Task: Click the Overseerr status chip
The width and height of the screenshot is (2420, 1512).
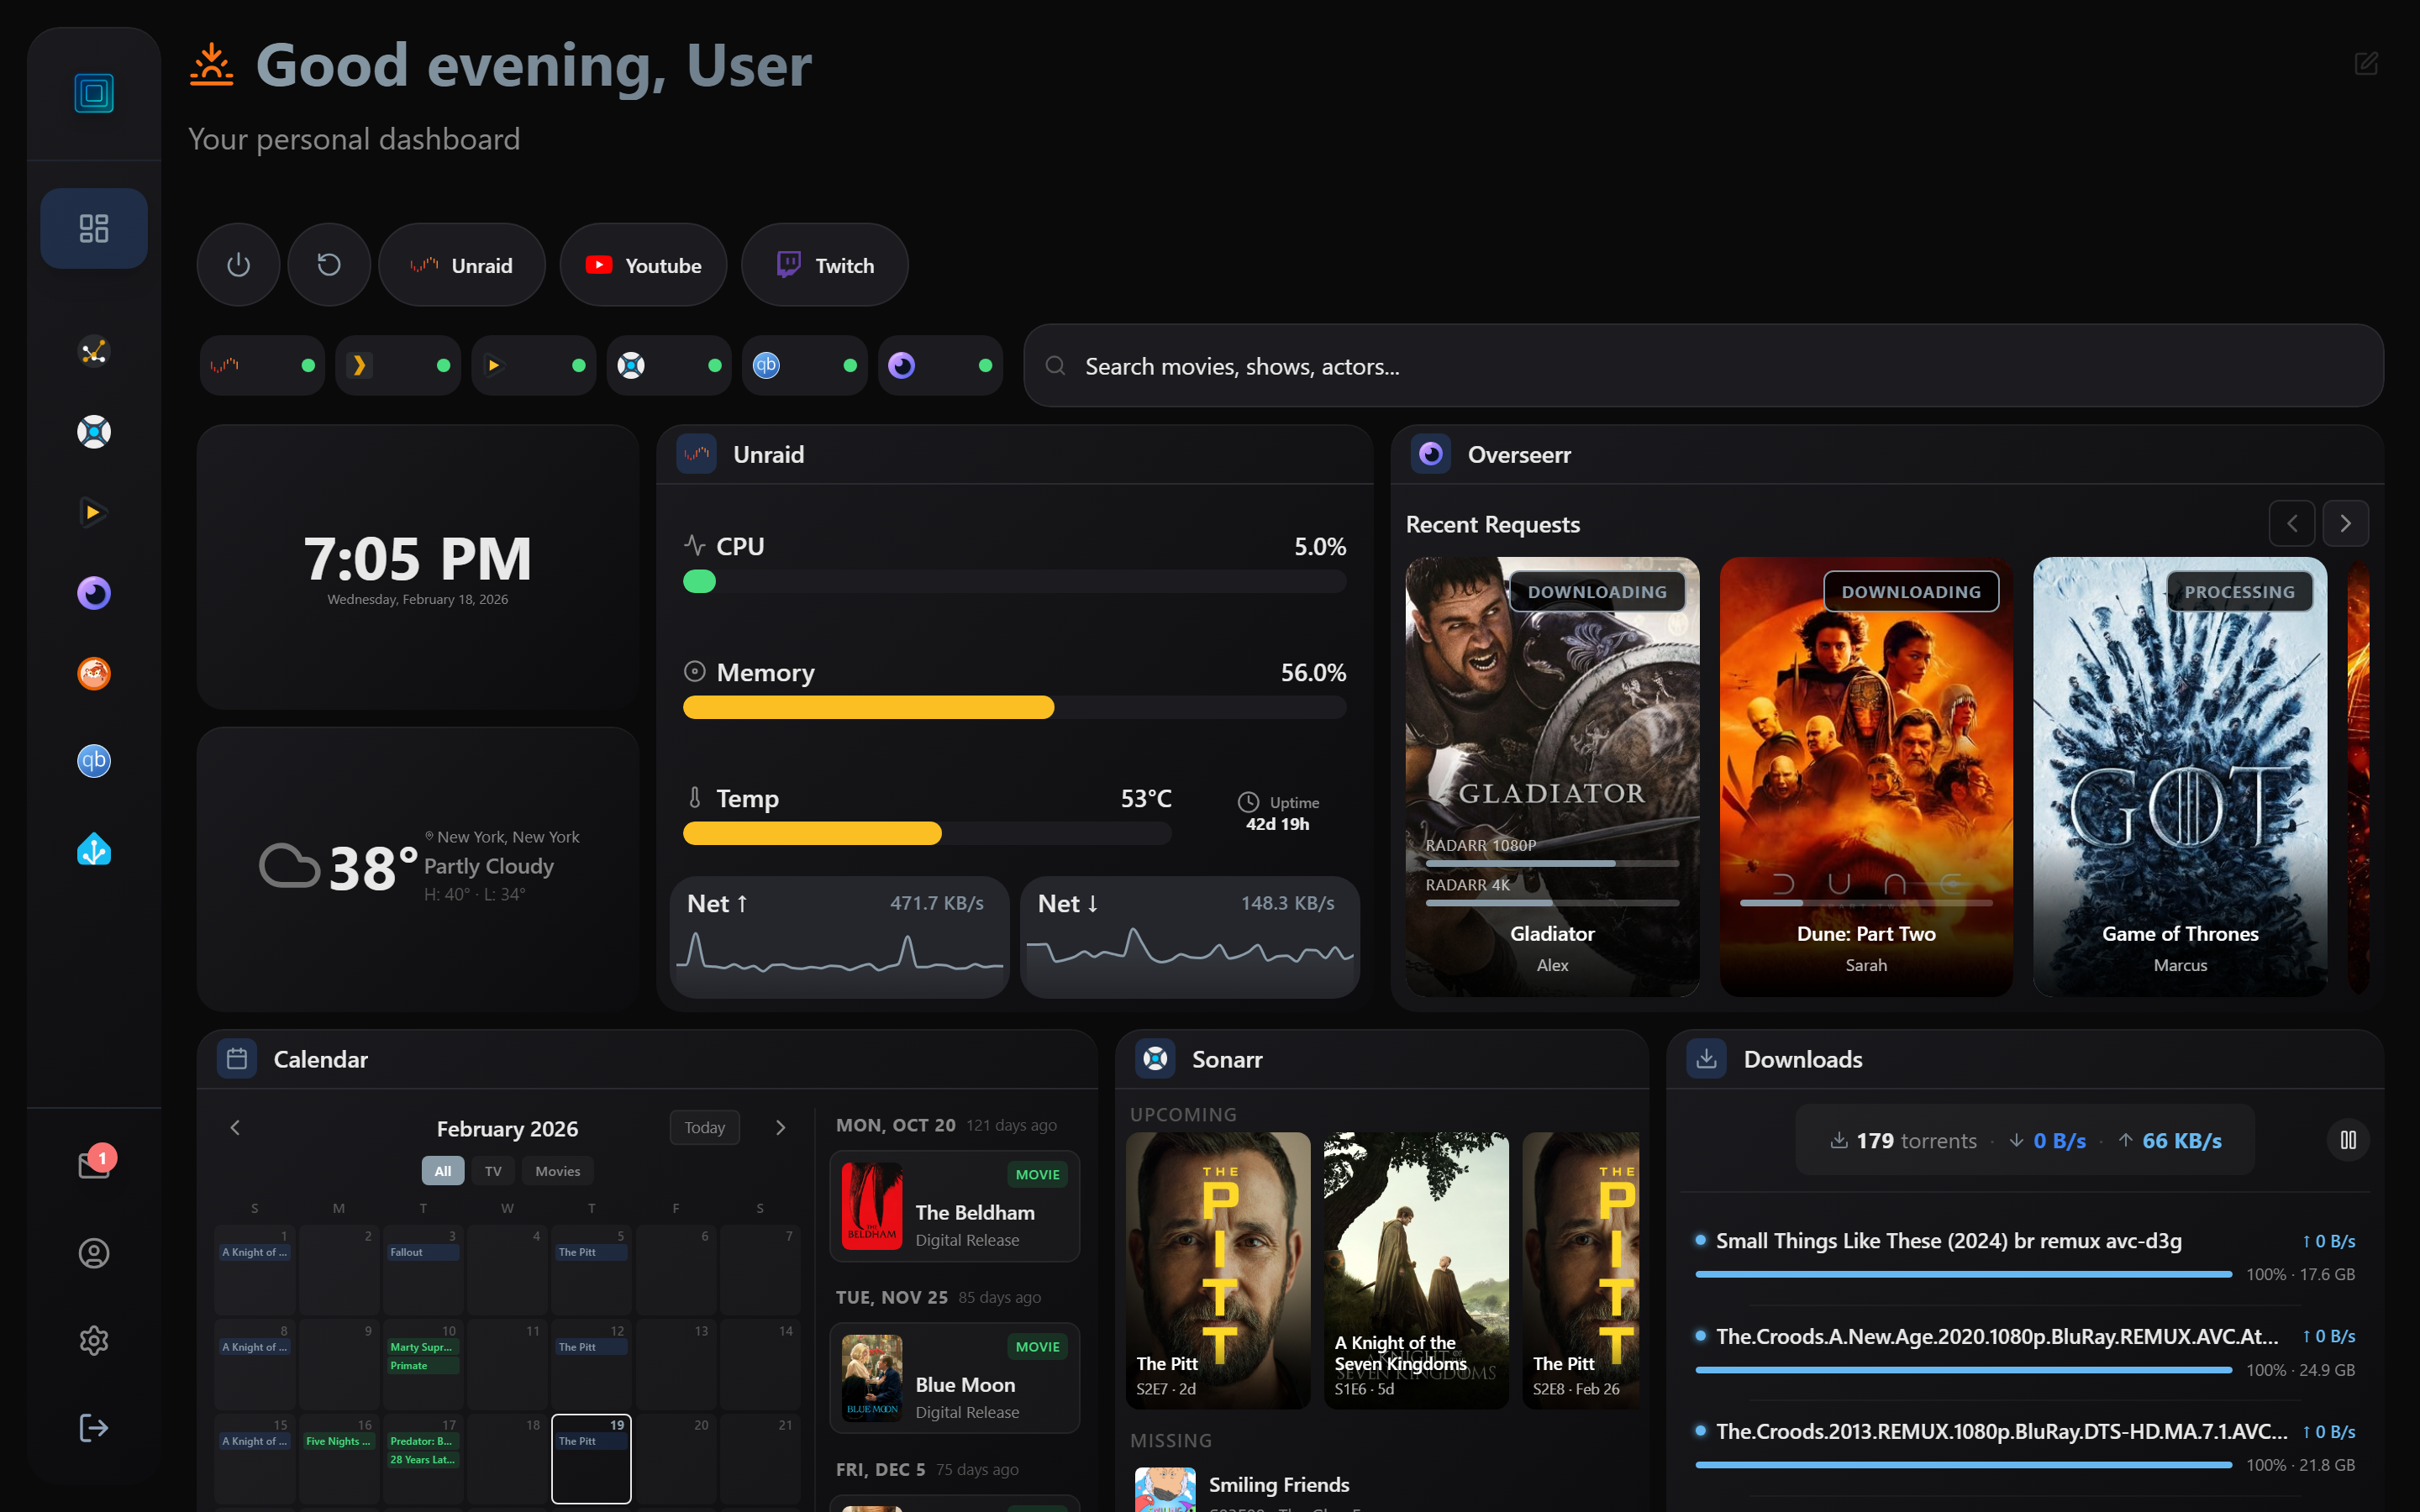Action: 940,365
